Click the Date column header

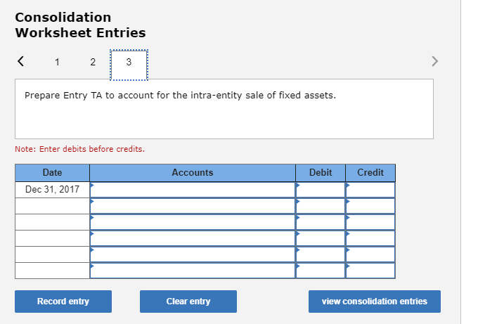(53, 173)
